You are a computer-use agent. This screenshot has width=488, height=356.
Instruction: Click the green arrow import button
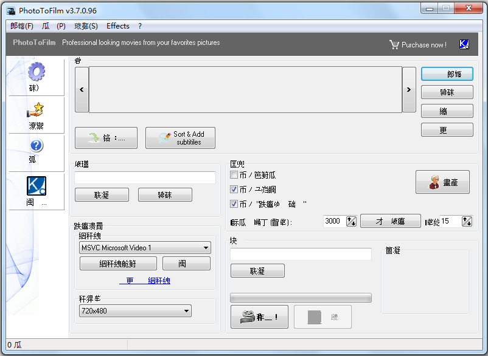click(106, 138)
